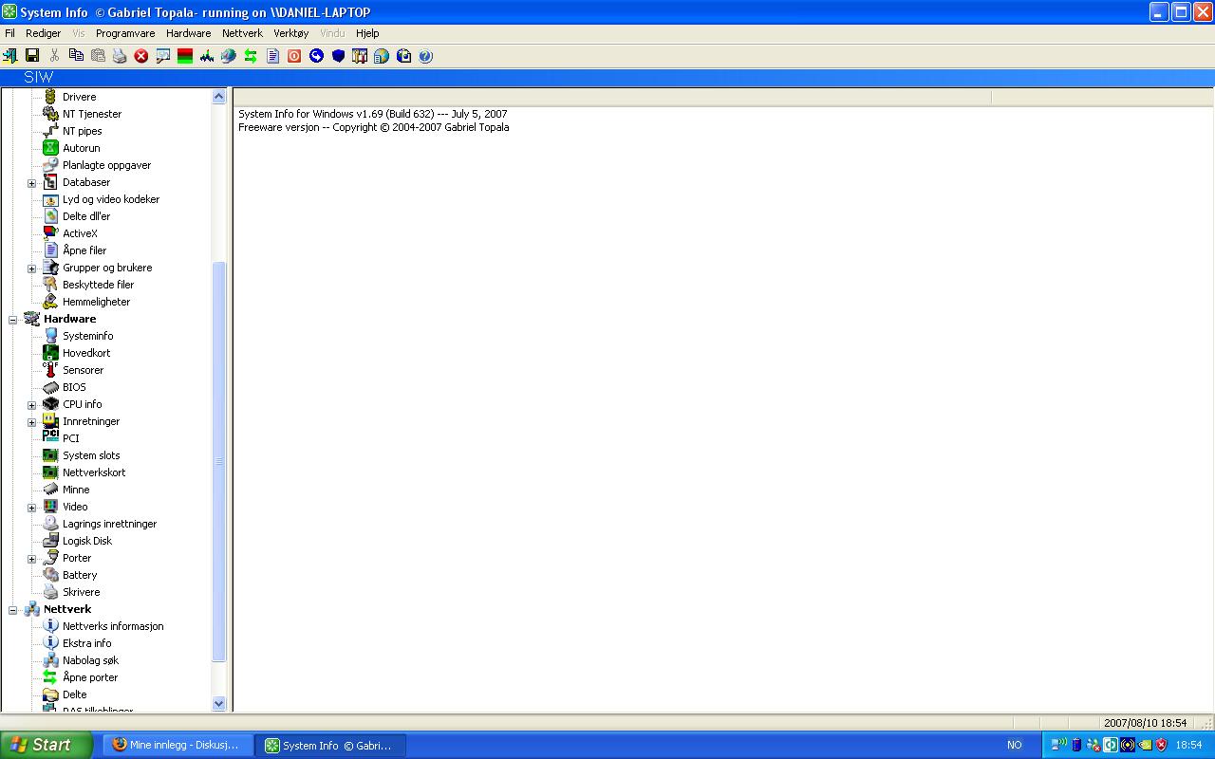Click the text document toolbar icon

pos(272,56)
